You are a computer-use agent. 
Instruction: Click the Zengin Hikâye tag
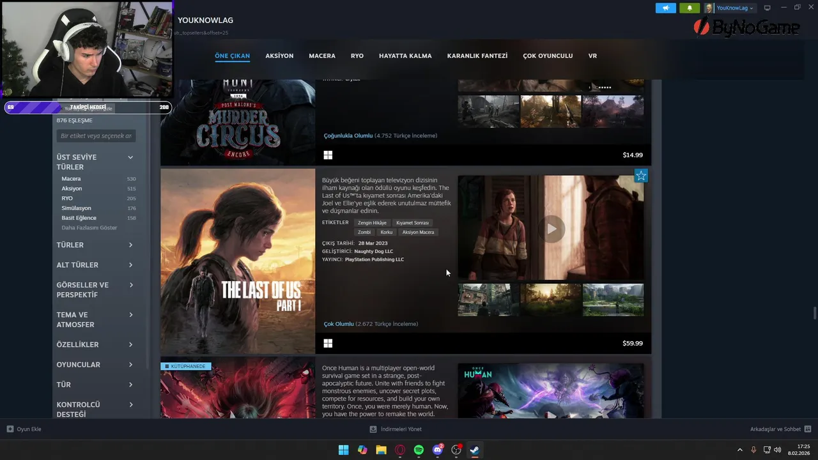tap(372, 223)
